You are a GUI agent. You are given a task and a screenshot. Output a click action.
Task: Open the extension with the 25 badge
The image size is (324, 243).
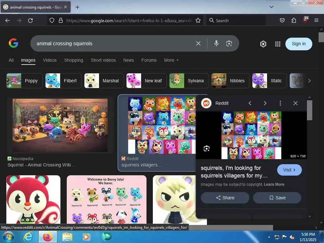pos(305,20)
